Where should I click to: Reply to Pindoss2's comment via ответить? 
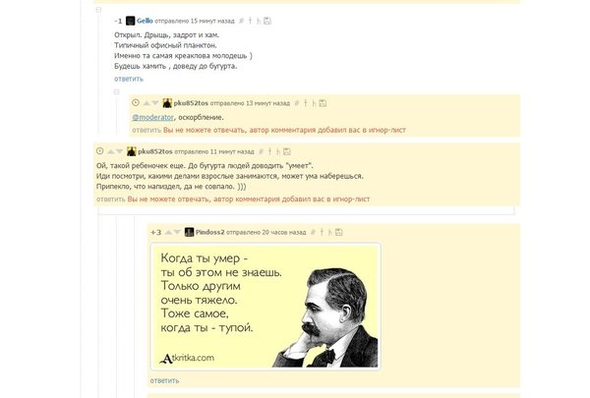pyautogui.click(x=164, y=380)
